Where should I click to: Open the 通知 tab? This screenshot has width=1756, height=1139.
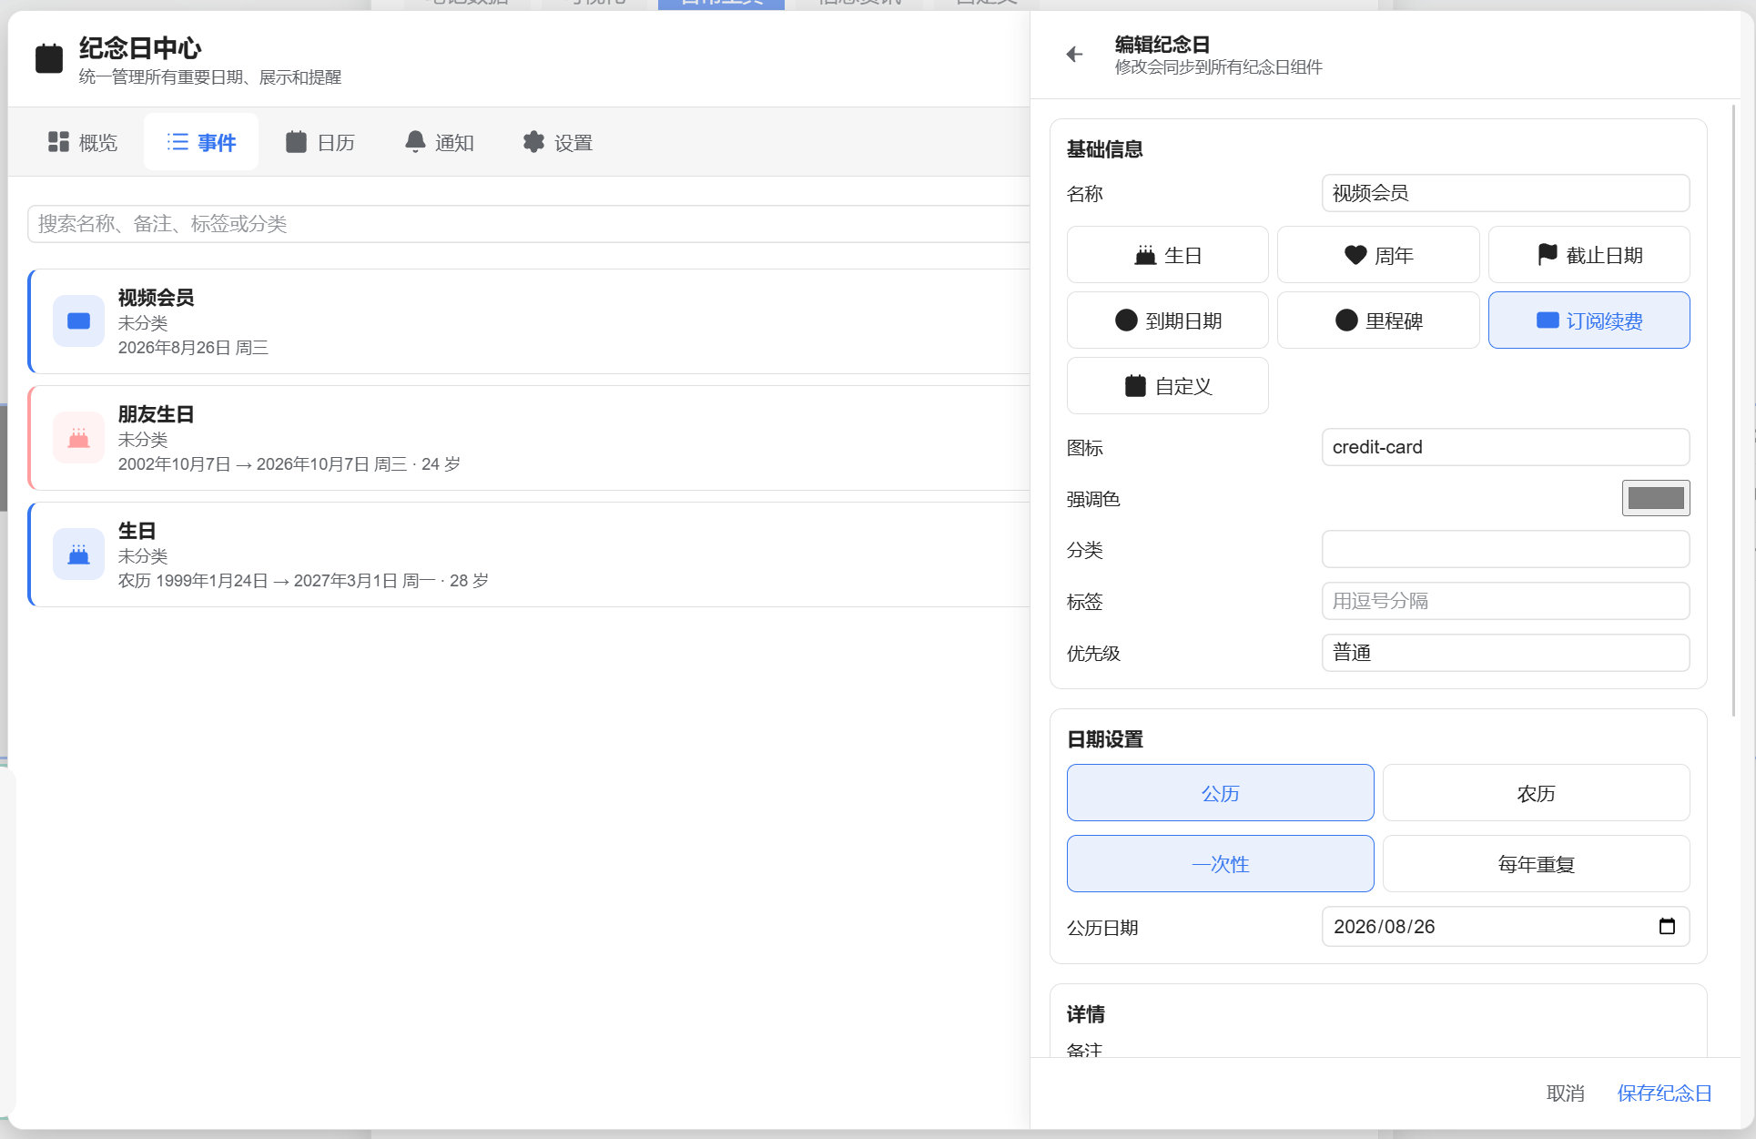point(440,142)
